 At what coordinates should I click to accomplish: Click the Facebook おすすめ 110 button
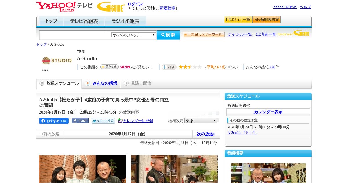pyautogui.click(x=54, y=121)
